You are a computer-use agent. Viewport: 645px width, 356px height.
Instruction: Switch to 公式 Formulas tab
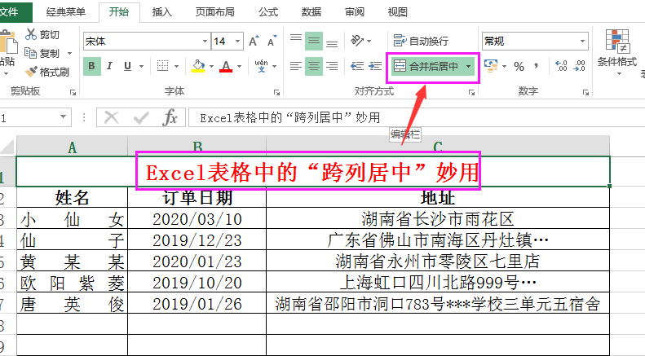[268, 12]
